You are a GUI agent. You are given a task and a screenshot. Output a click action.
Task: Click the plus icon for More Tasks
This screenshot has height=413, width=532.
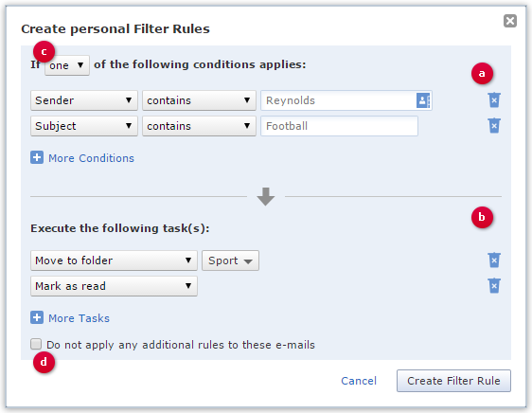pos(37,317)
